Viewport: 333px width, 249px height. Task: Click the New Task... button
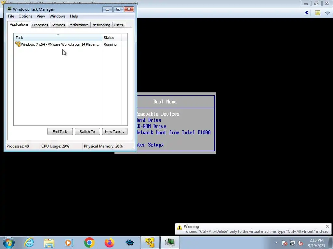(x=115, y=132)
